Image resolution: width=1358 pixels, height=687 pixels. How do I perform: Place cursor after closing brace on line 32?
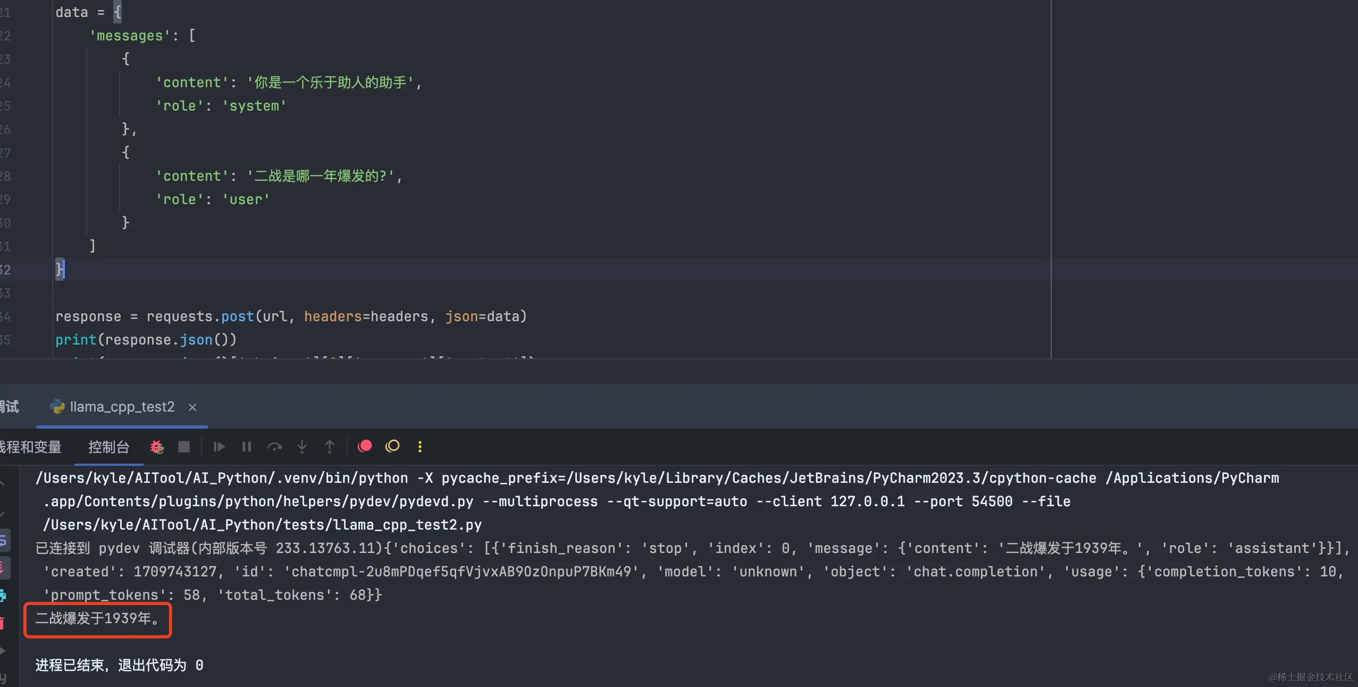tap(65, 270)
